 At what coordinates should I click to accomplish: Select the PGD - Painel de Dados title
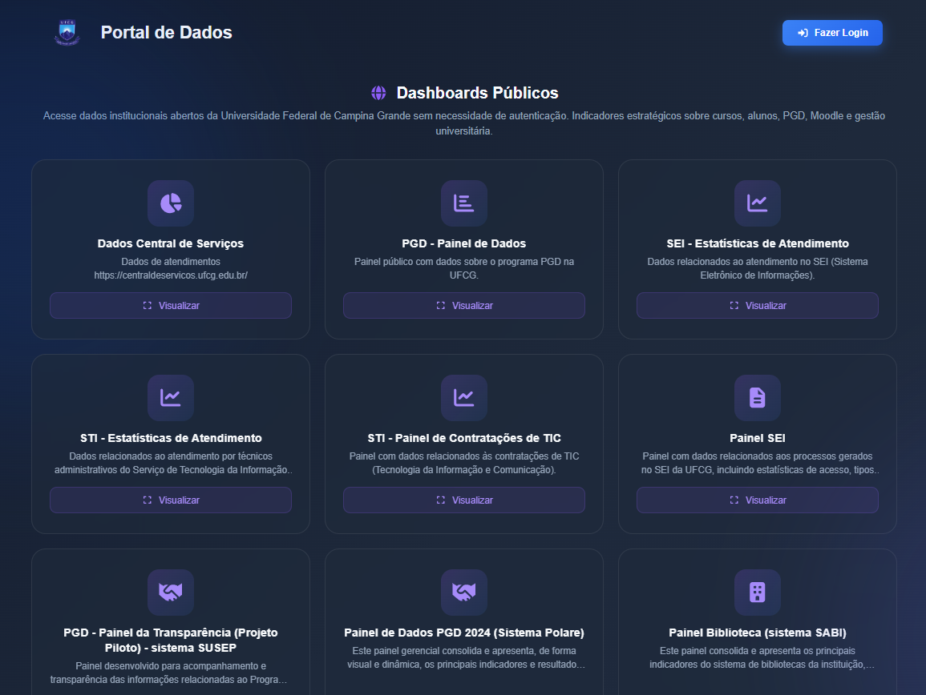(x=463, y=243)
